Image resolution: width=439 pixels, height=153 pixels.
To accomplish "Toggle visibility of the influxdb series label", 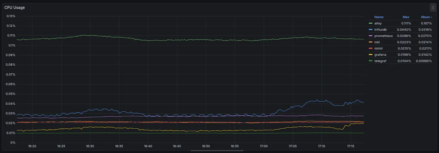I will (x=380, y=30).
